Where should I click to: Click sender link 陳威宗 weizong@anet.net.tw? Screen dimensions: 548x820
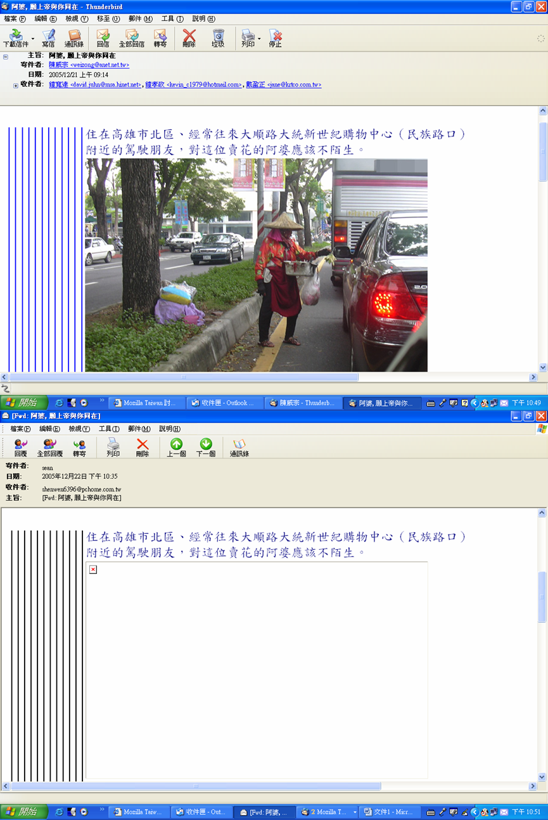click(89, 65)
